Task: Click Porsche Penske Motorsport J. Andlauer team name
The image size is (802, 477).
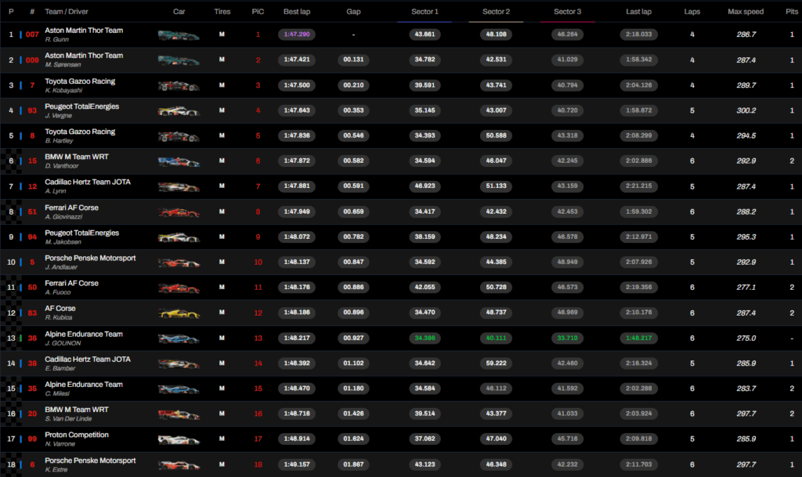Action: click(89, 258)
